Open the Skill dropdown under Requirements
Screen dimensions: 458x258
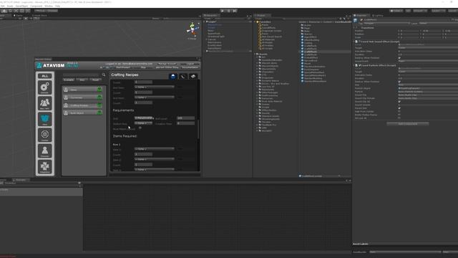click(x=143, y=118)
